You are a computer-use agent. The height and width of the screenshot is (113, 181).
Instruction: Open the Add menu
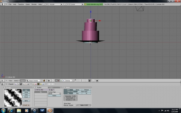14,4
